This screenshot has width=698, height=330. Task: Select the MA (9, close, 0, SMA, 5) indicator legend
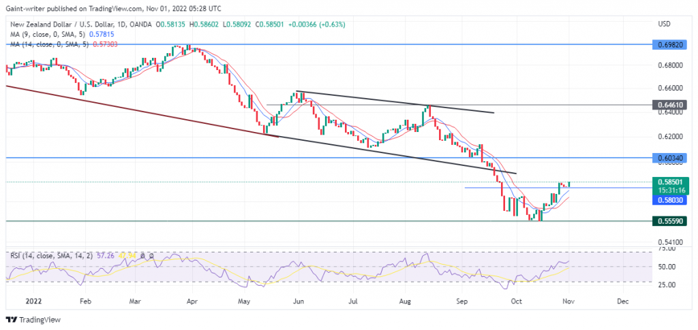(x=49, y=34)
